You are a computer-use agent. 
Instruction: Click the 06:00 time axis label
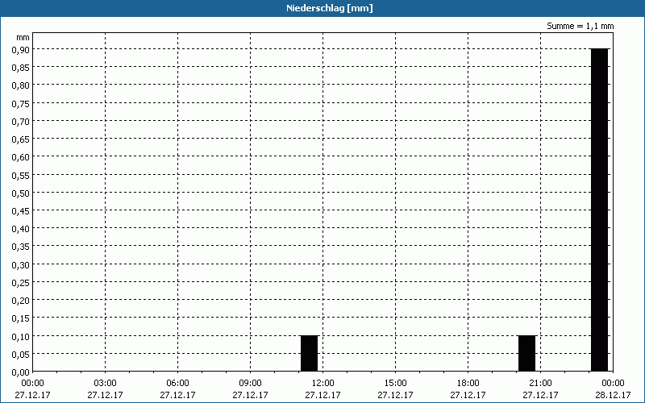177,384
